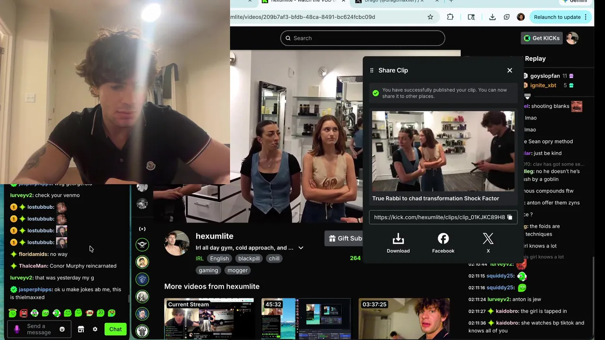Click squiddy25 message at 02:11:15

tap(496, 276)
